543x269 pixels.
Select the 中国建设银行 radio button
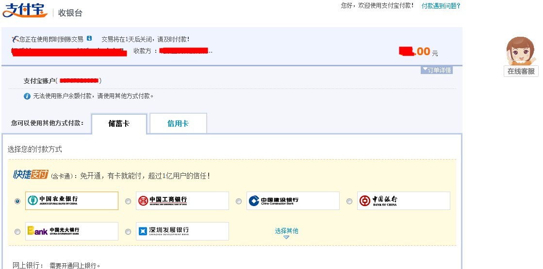[x=239, y=201]
